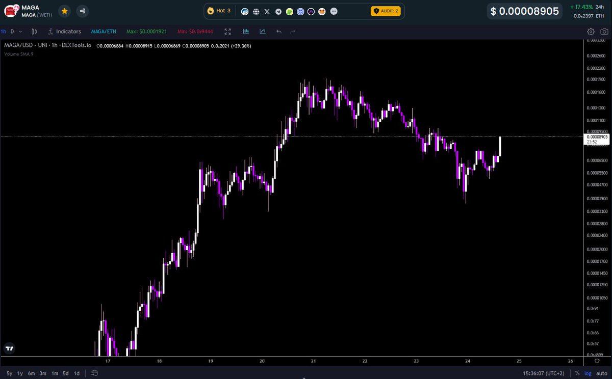The image size is (612, 379).
Task: Set chart range to 6m
Action: click(32, 373)
